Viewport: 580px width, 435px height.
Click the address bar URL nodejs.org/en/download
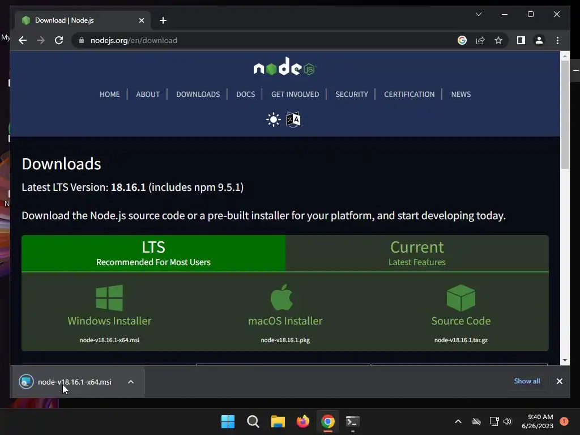(134, 40)
